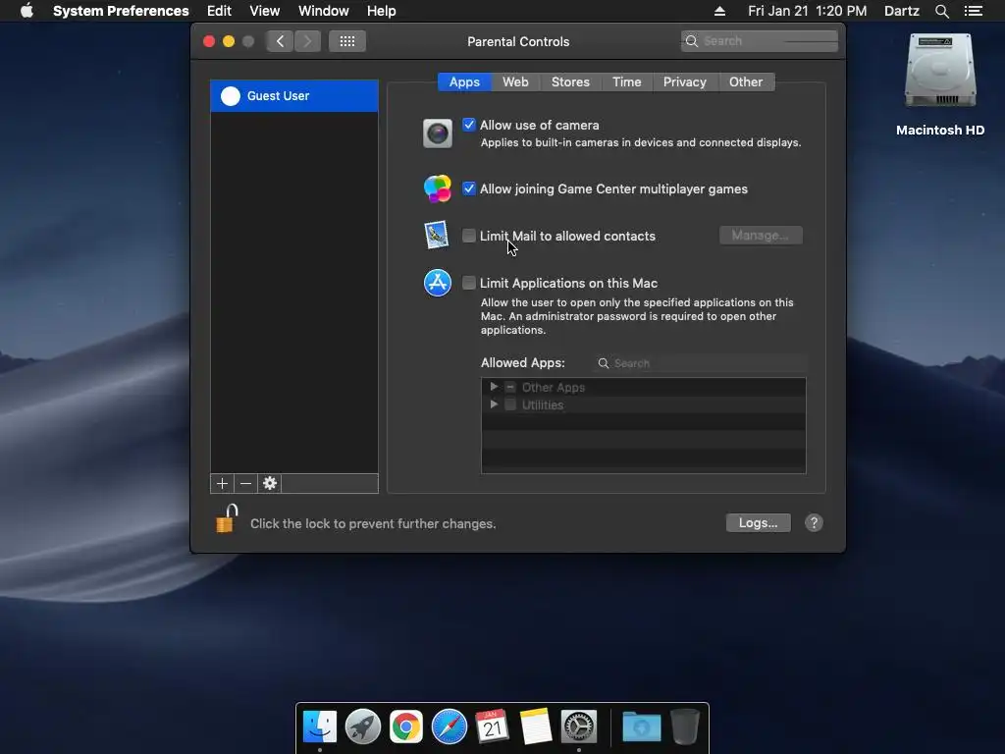The height and width of the screenshot is (754, 1005).
Task: Open the Downloads folder in the Dock
Action: (x=641, y=727)
